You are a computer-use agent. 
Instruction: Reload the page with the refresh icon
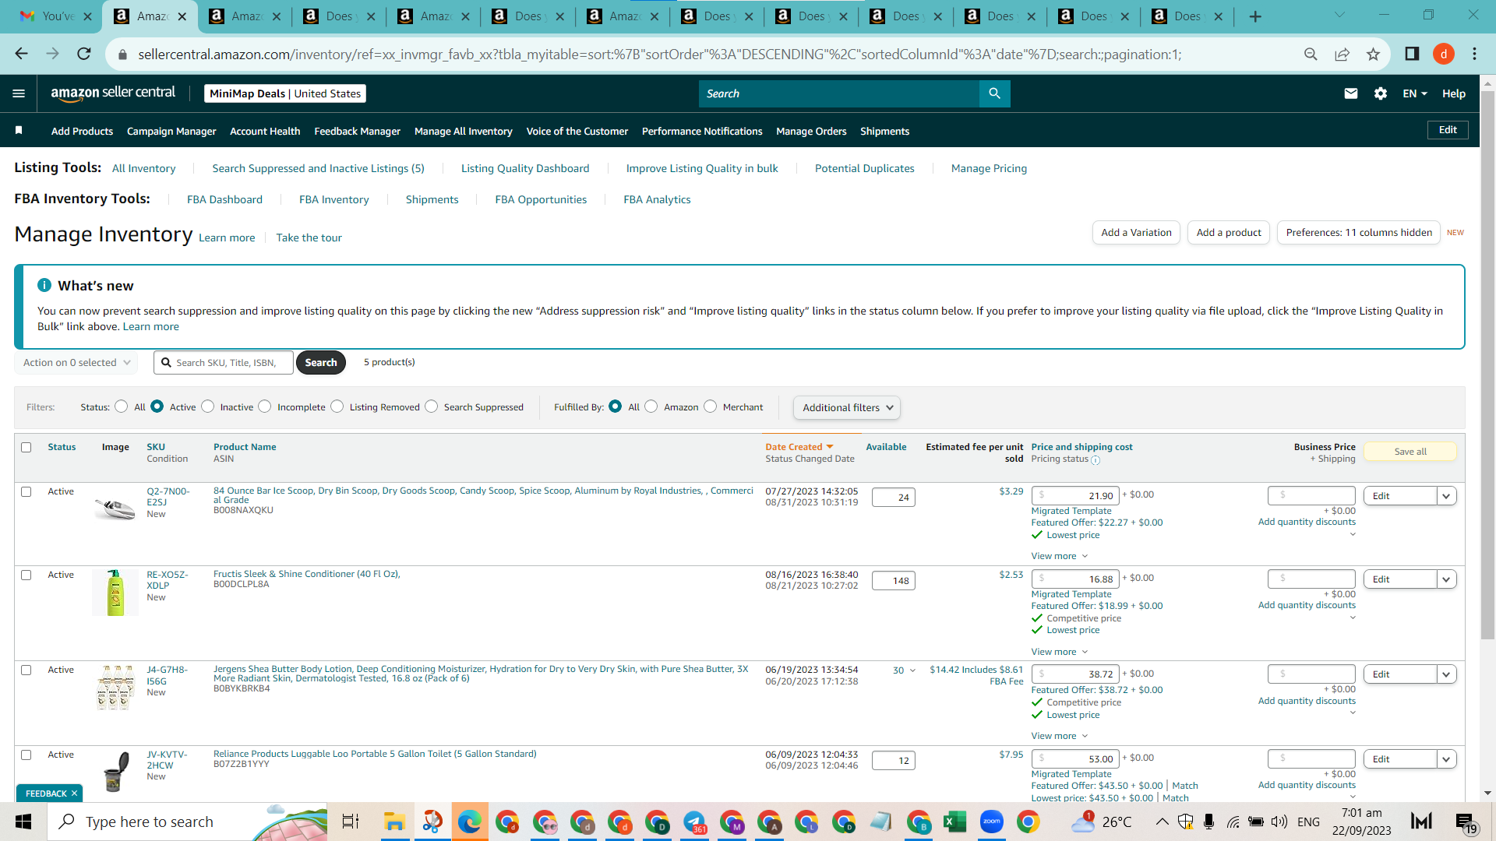(x=84, y=54)
